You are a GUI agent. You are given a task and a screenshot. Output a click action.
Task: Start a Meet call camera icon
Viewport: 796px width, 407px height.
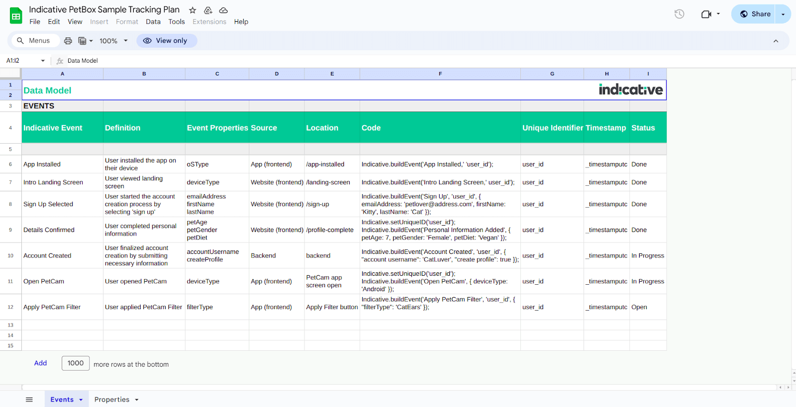pyautogui.click(x=706, y=14)
